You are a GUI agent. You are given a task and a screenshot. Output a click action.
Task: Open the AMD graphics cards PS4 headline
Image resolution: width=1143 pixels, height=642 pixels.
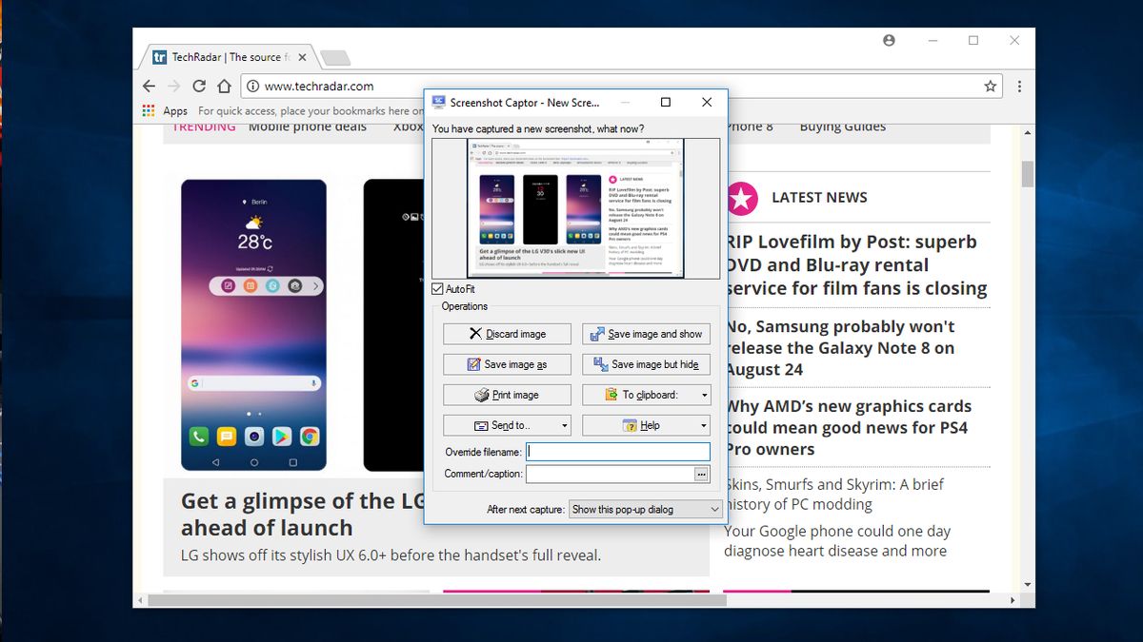point(848,428)
